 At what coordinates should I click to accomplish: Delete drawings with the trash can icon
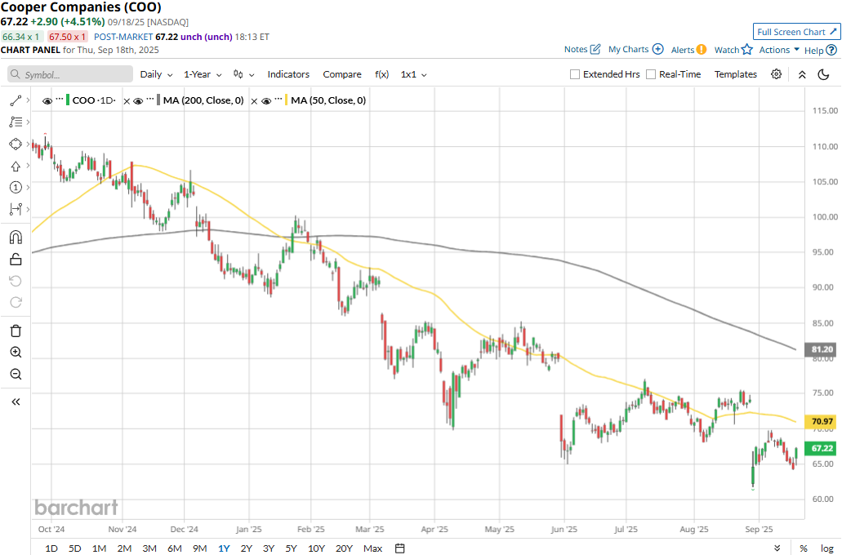pos(16,331)
